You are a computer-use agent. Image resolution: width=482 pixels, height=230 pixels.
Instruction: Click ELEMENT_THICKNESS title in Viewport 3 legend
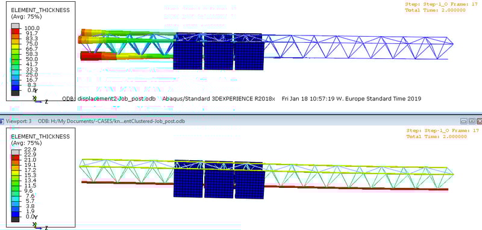point(40,136)
